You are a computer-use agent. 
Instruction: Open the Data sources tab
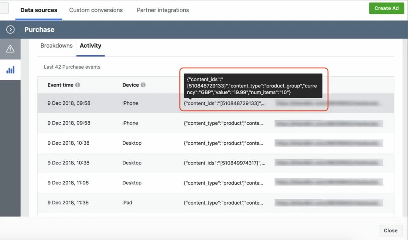tap(39, 10)
